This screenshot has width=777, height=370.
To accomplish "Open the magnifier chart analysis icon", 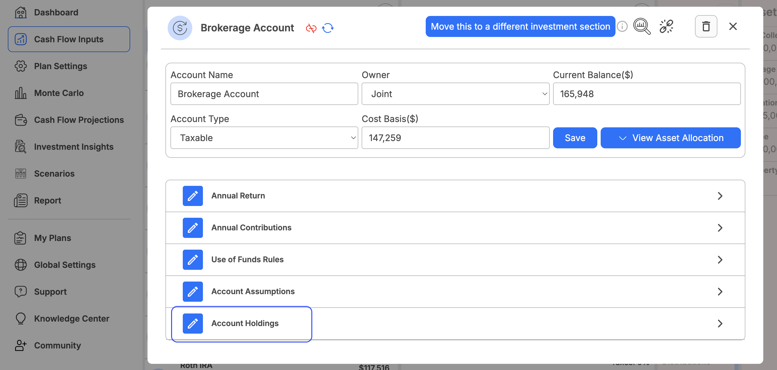I will click(x=642, y=27).
